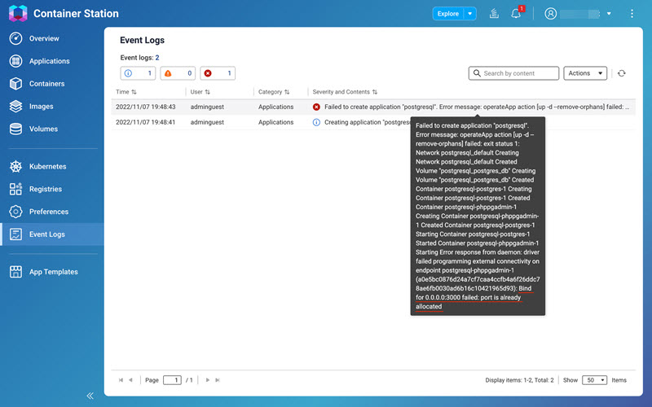Go to the Containers section
The width and height of the screenshot is (652, 407).
46,84
